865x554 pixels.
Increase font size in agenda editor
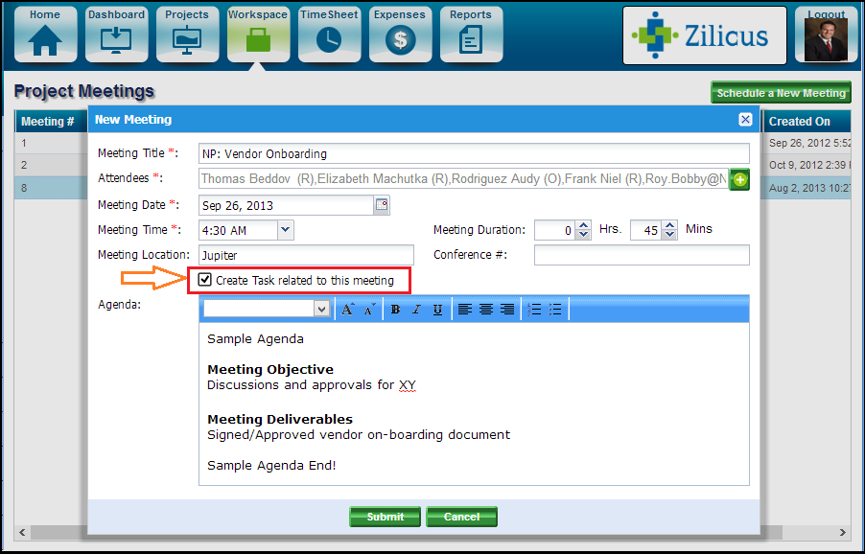(347, 309)
